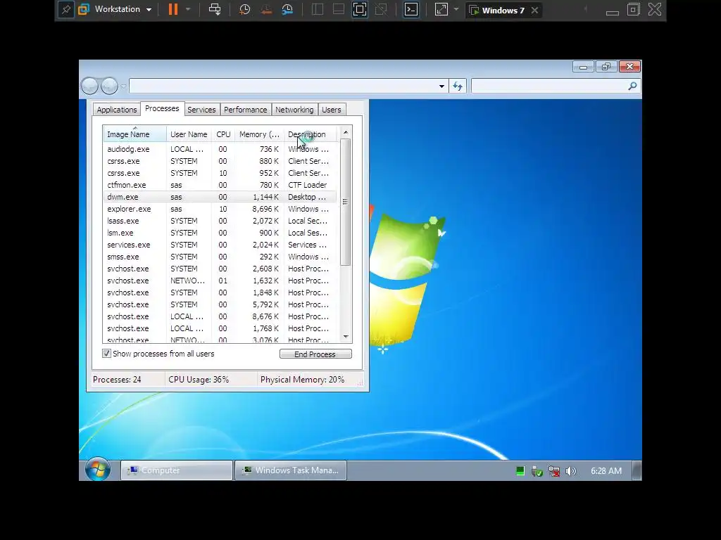Click the process list scroll down arrow
The width and height of the screenshot is (721, 540).
tap(346, 337)
